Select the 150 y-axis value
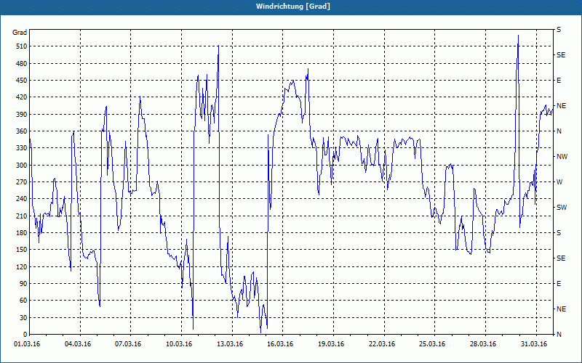582x363 pixels. [22, 250]
